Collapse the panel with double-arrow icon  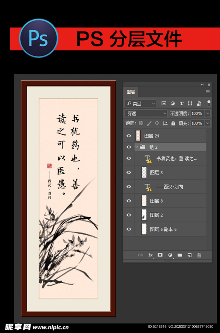202,85
